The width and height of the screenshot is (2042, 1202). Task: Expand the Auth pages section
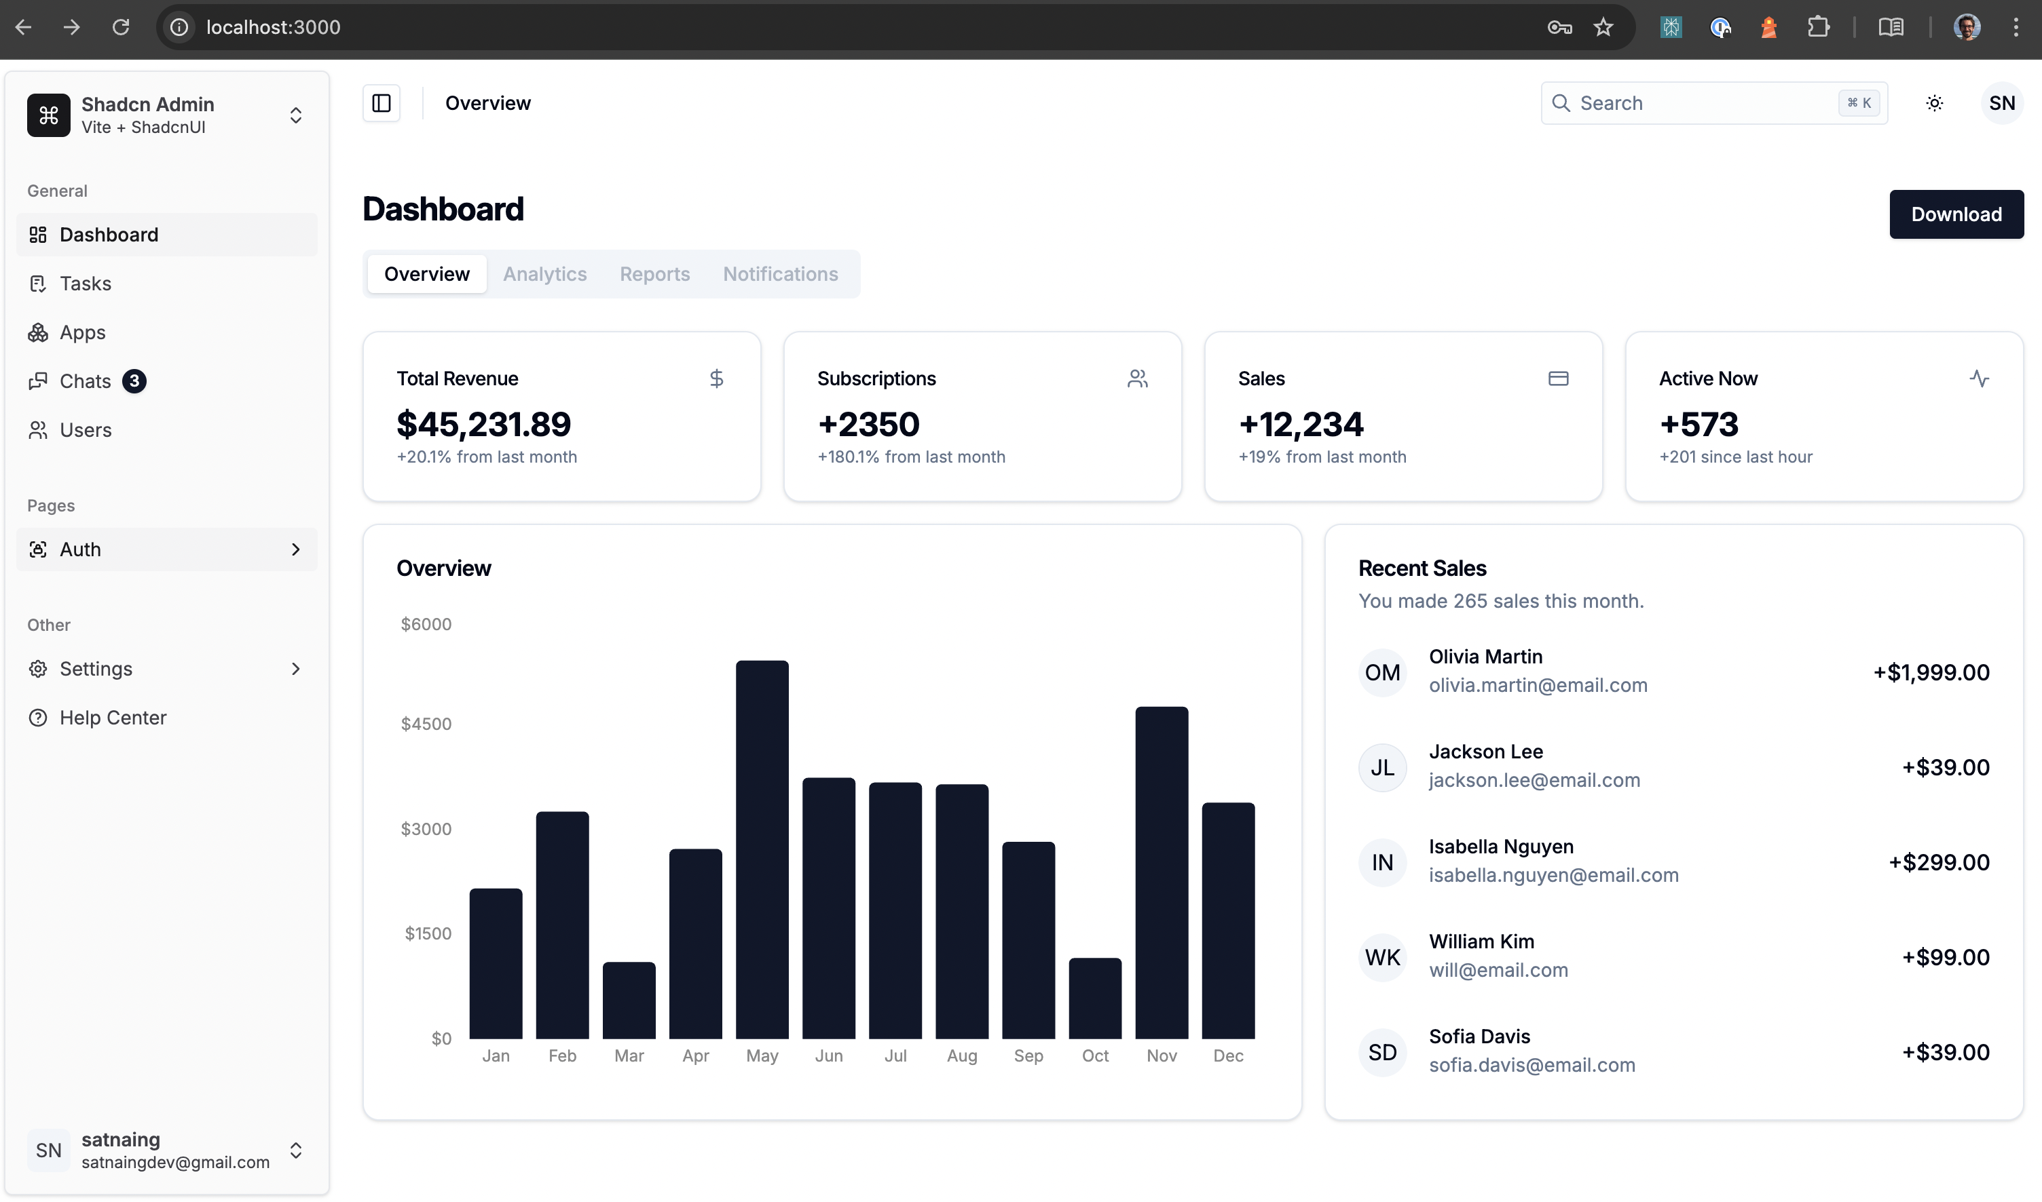pos(166,548)
